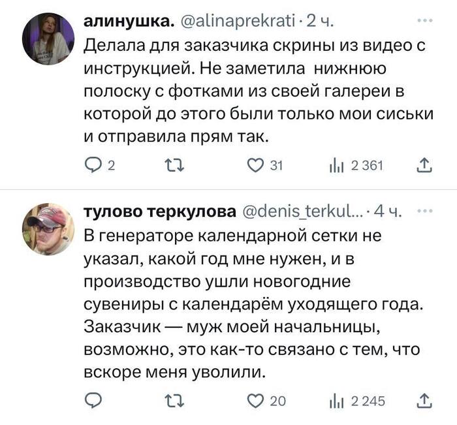
Task: Open more options for алинушка's tweet
Action: (425, 22)
